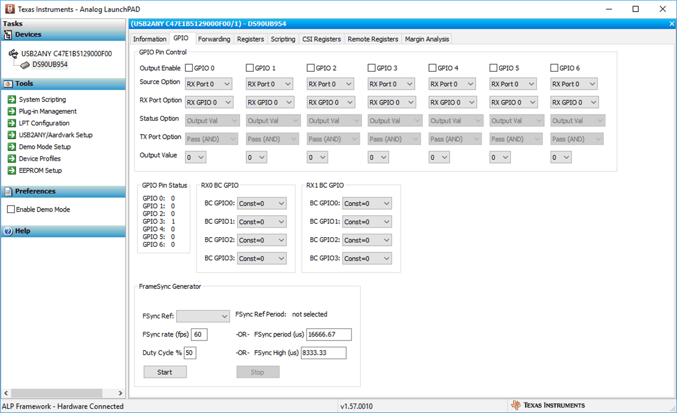Start the FrameSync generator
677x413 pixels.
pyautogui.click(x=165, y=372)
